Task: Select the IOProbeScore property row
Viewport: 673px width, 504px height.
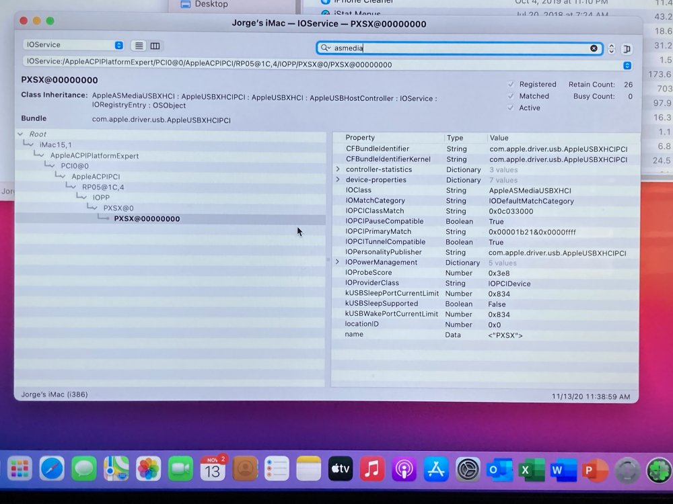Action: tap(485, 273)
